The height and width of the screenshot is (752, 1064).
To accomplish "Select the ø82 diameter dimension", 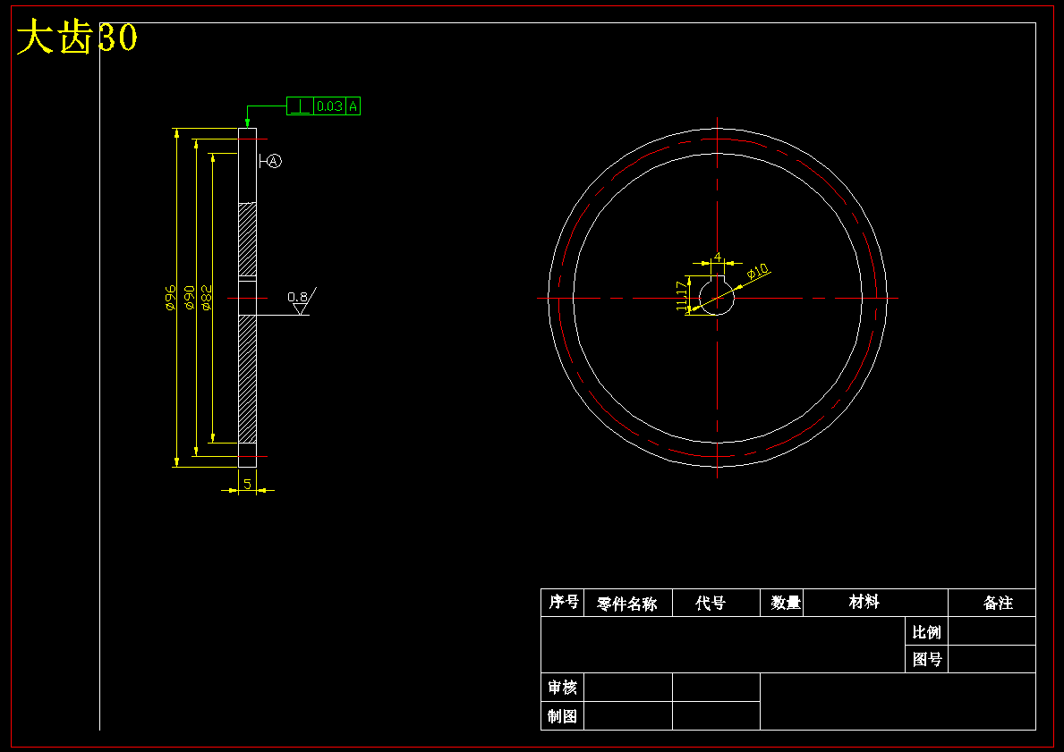I will pos(207,298).
